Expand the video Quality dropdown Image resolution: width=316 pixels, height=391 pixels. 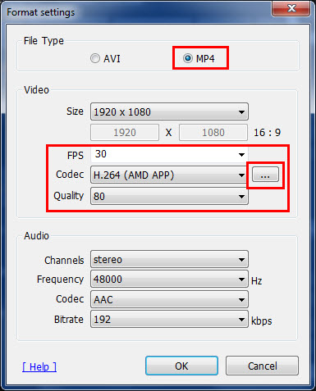coord(169,196)
